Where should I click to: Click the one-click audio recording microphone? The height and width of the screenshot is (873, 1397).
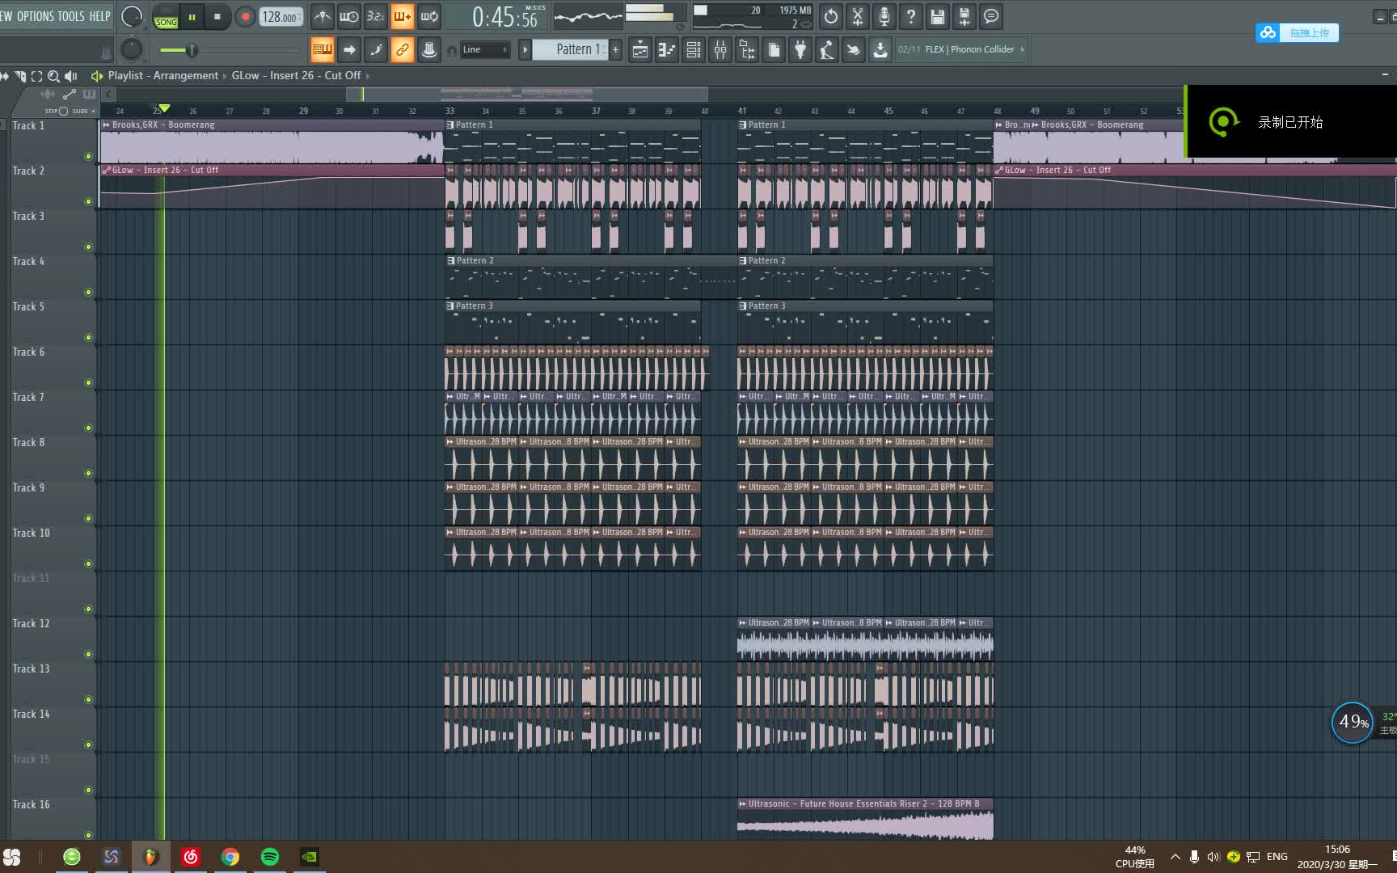tap(884, 16)
